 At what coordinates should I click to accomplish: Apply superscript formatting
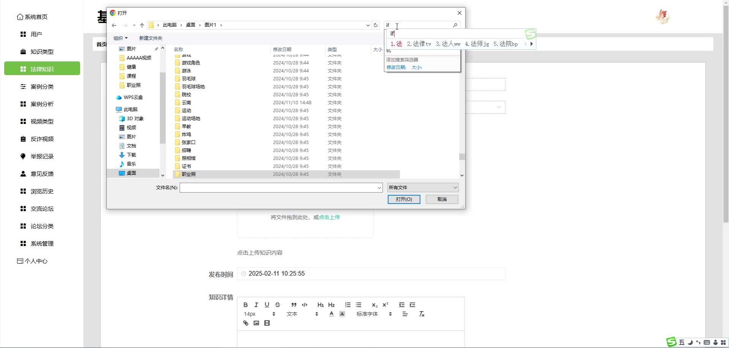pos(385,305)
